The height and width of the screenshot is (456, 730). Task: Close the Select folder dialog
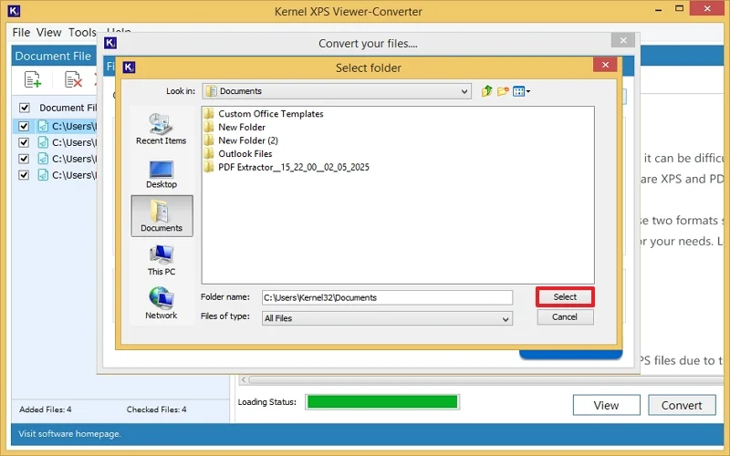pos(605,65)
